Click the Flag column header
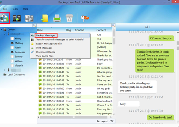Screen dimensions: 179x127 pos(68,30)
